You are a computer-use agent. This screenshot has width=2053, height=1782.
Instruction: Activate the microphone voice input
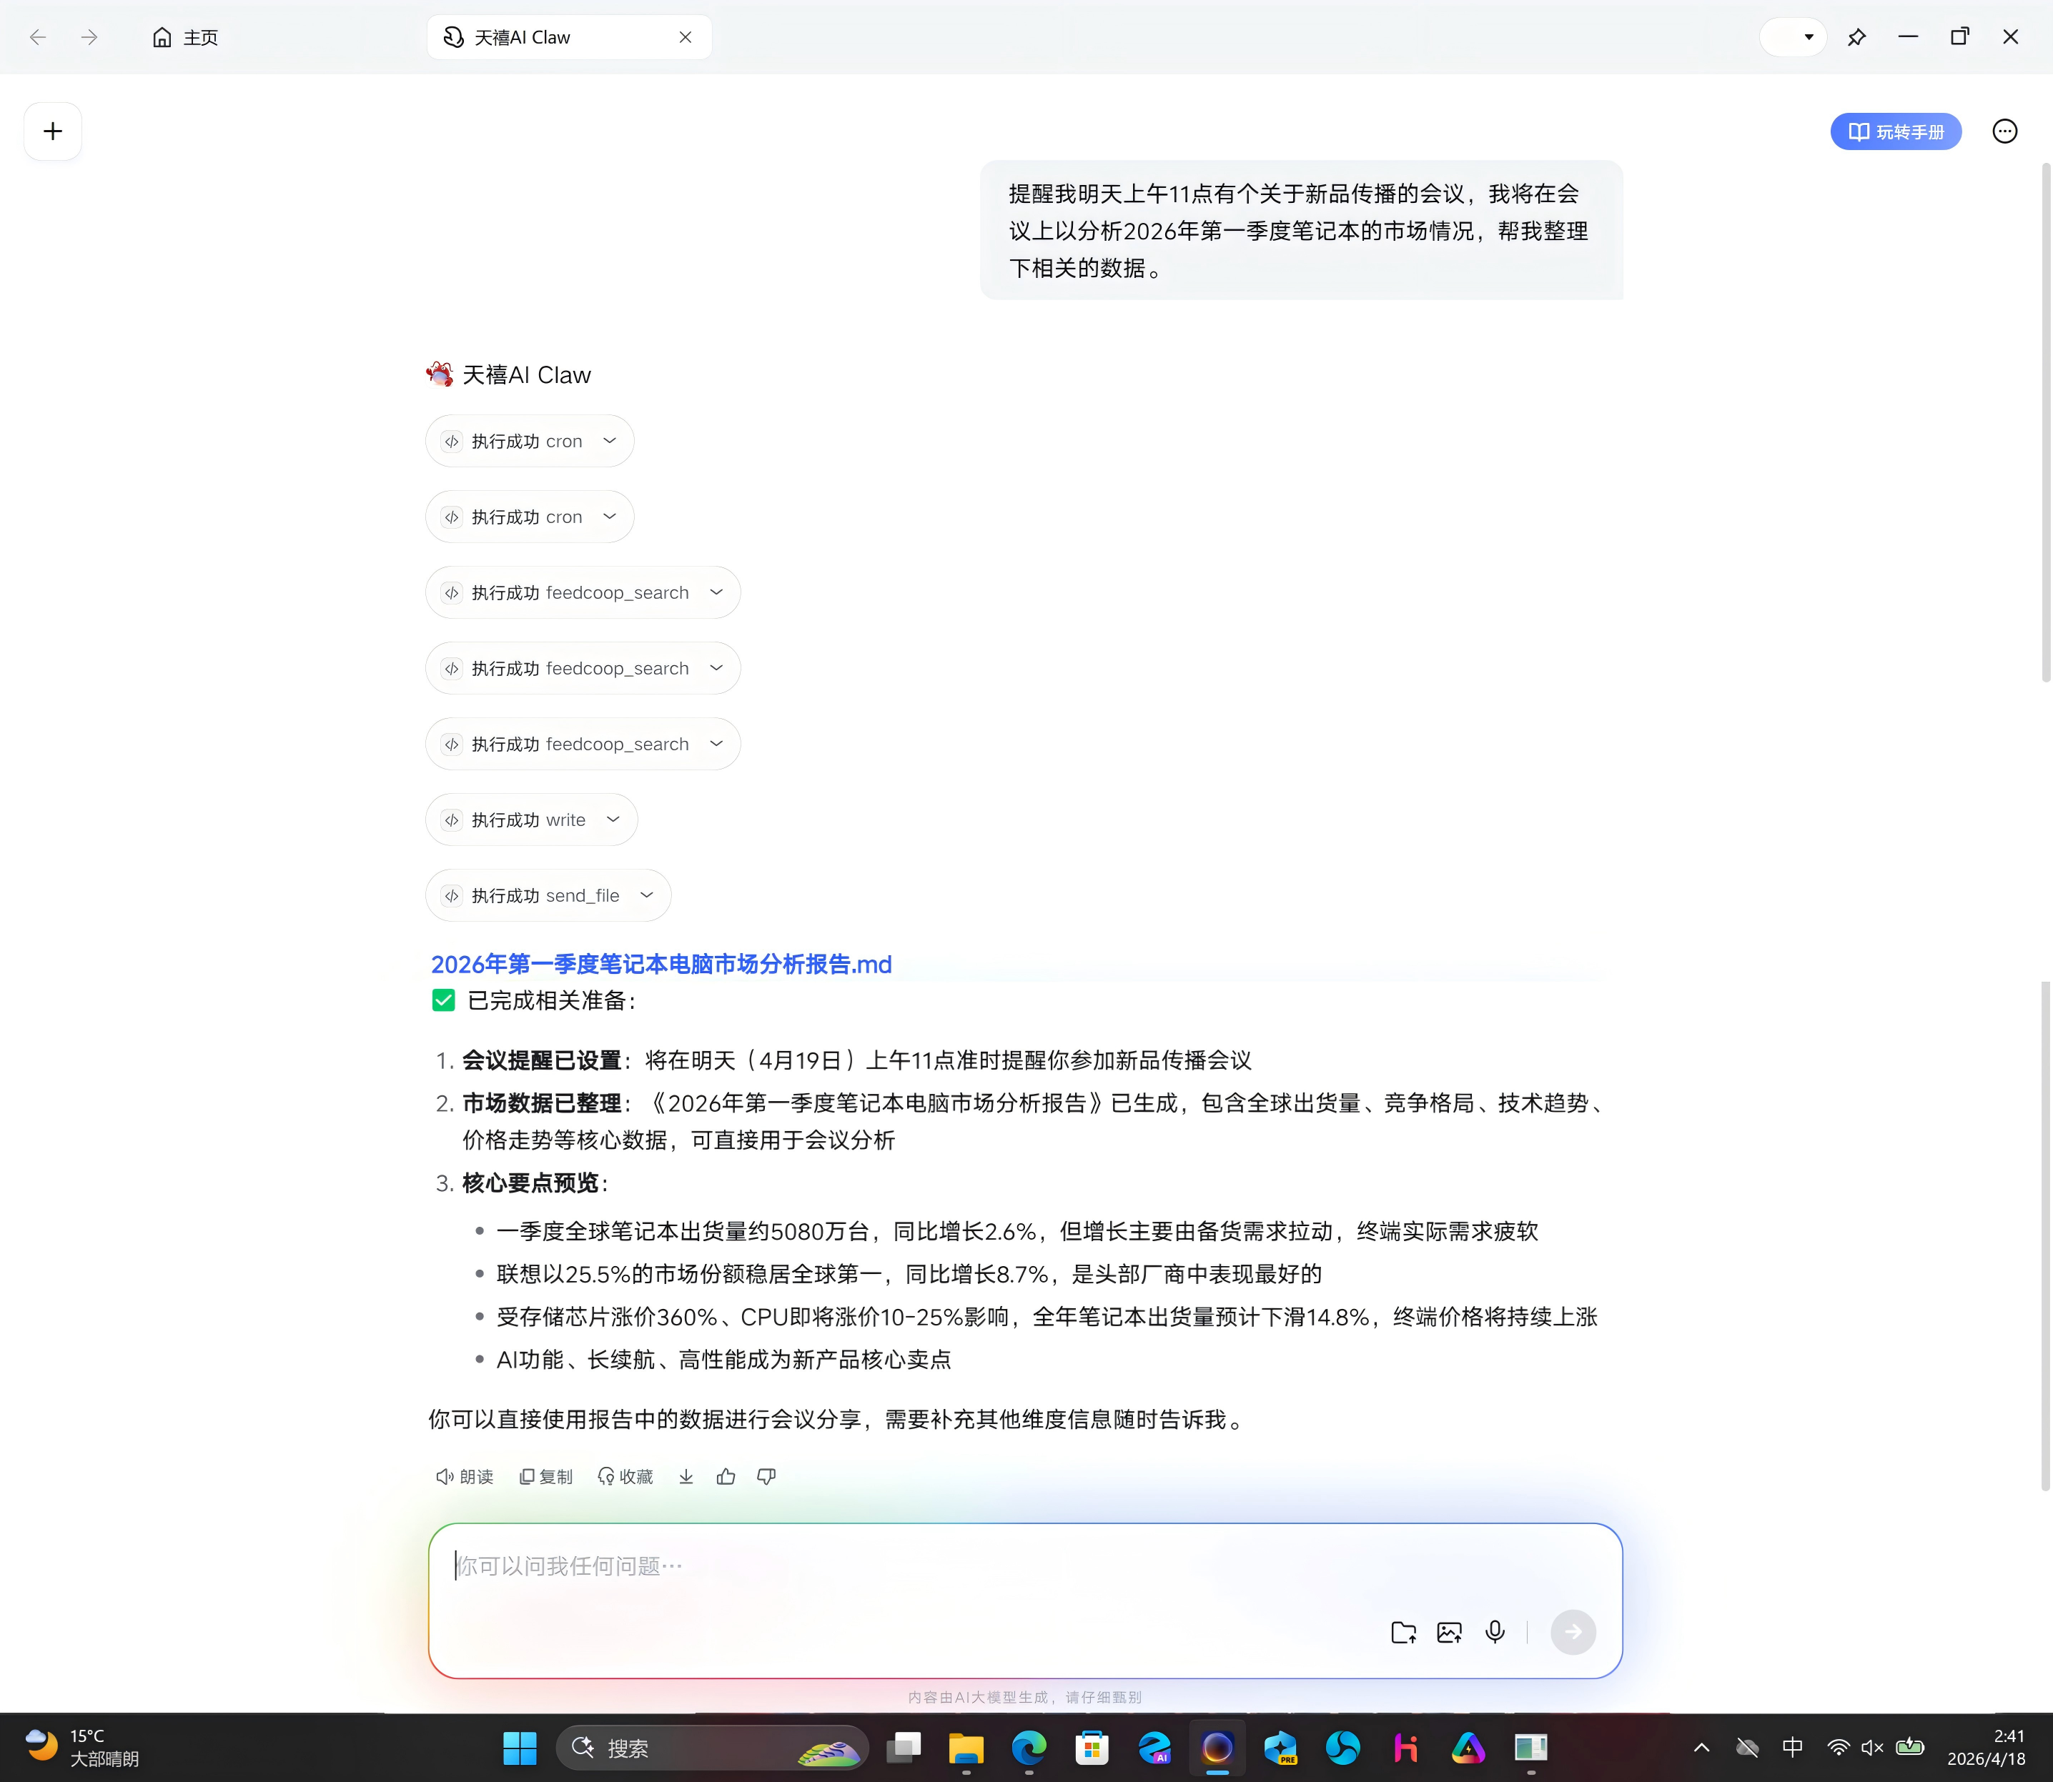coord(1494,1632)
